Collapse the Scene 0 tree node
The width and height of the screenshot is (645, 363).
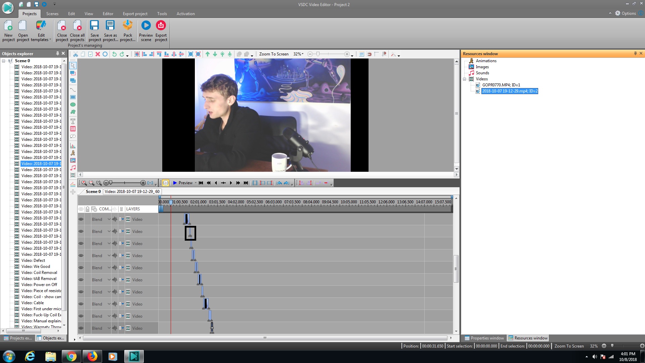click(4, 61)
